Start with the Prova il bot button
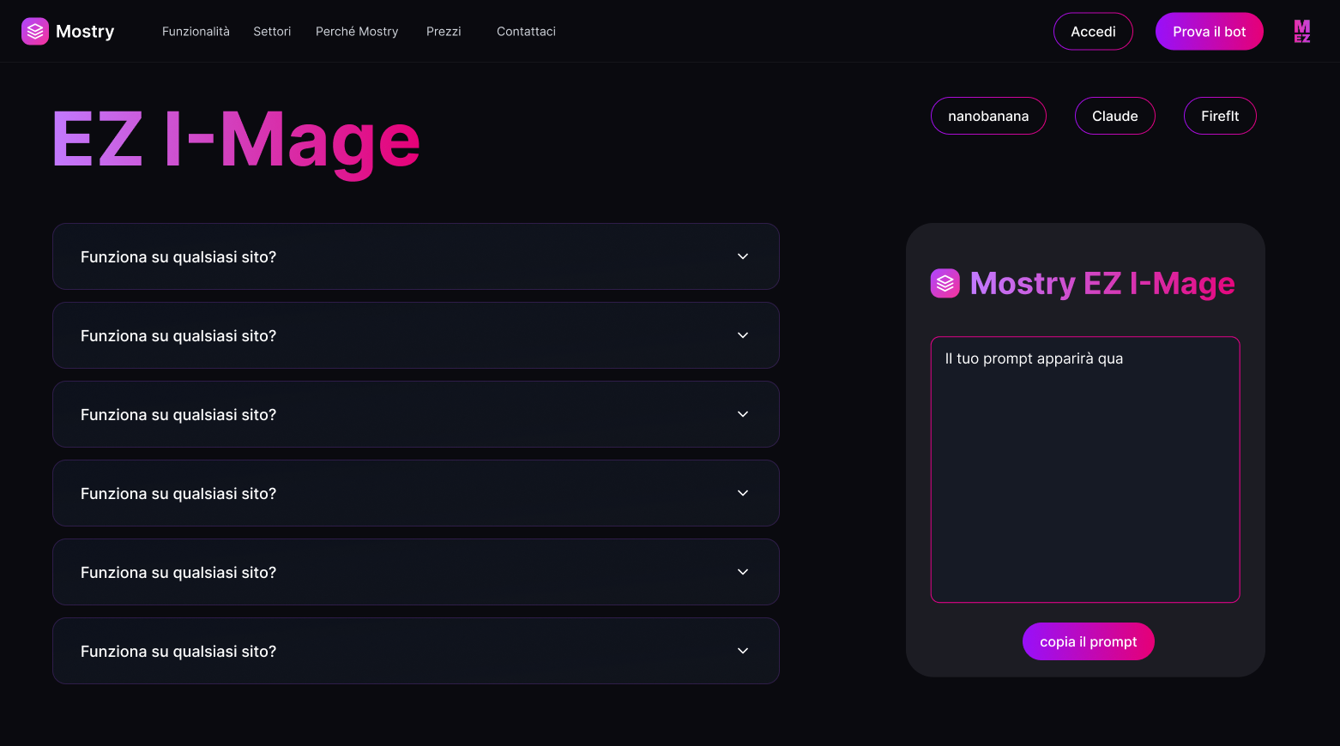The image size is (1340, 746). coord(1209,32)
